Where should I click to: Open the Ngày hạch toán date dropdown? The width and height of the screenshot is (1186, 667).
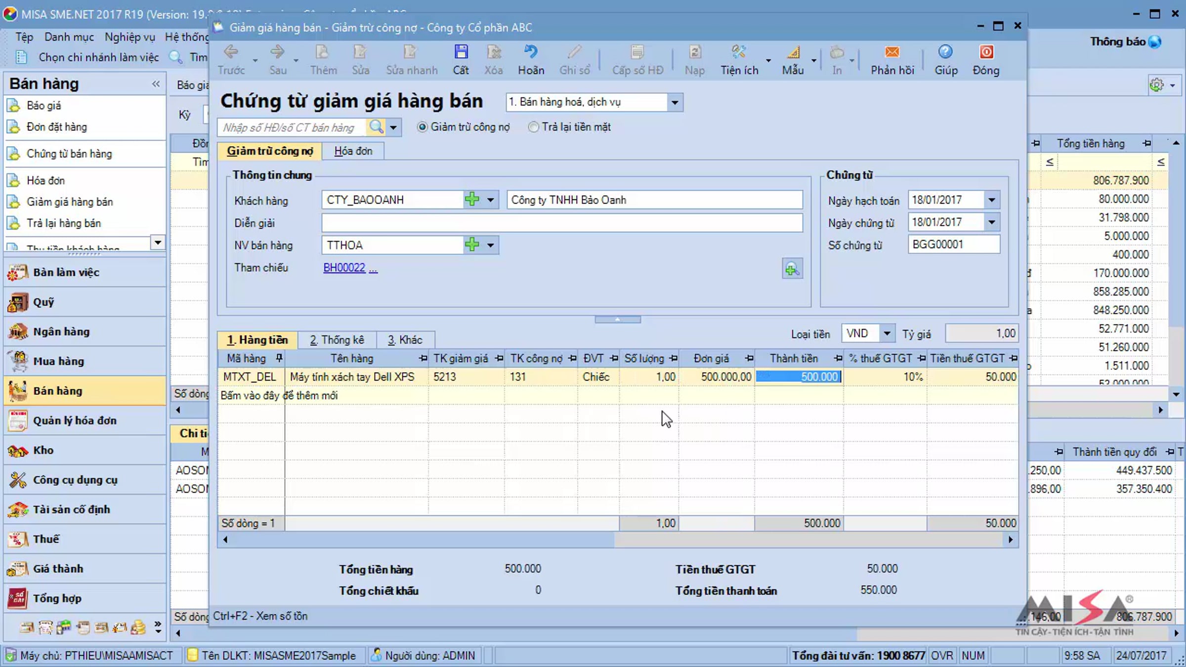(x=992, y=200)
